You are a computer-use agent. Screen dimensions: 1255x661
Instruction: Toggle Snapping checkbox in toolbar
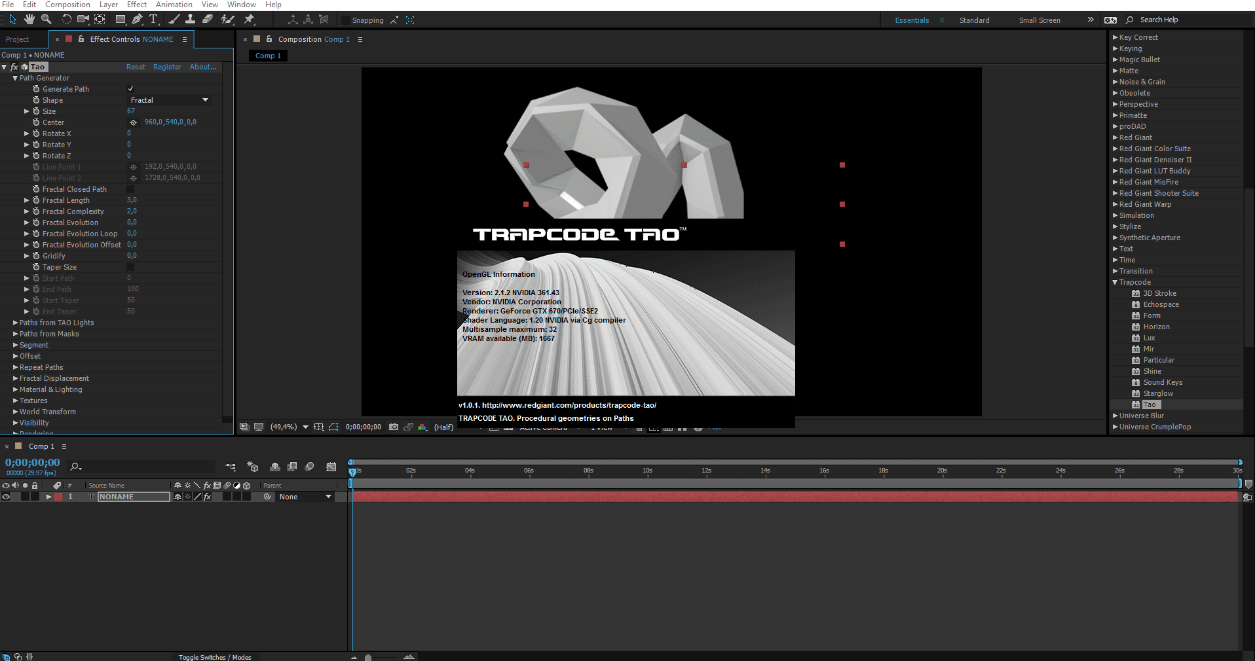tap(346, 20)
